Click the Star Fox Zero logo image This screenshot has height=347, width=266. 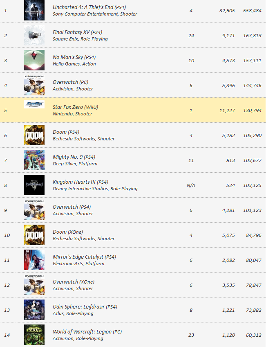click(34, 104)
